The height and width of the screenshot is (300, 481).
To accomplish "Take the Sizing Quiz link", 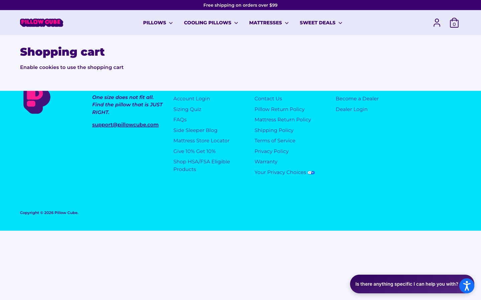I will point(187,109).
